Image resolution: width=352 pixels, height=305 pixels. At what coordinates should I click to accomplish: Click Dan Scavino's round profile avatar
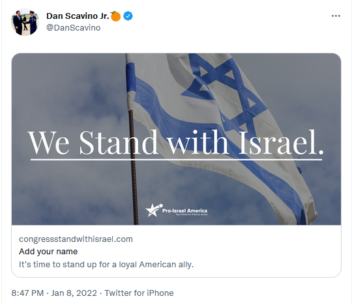coord(25,22)
